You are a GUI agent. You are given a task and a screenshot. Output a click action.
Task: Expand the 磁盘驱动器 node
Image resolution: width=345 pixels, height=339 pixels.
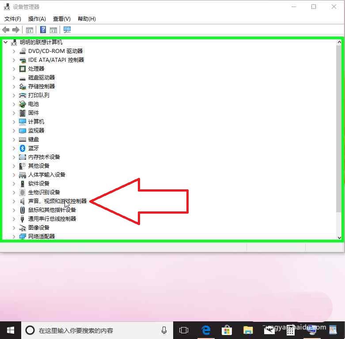click(14, 78)
